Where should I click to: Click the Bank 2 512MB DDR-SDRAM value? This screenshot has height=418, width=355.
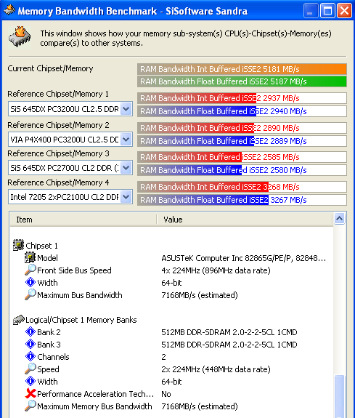pos(229,332)
